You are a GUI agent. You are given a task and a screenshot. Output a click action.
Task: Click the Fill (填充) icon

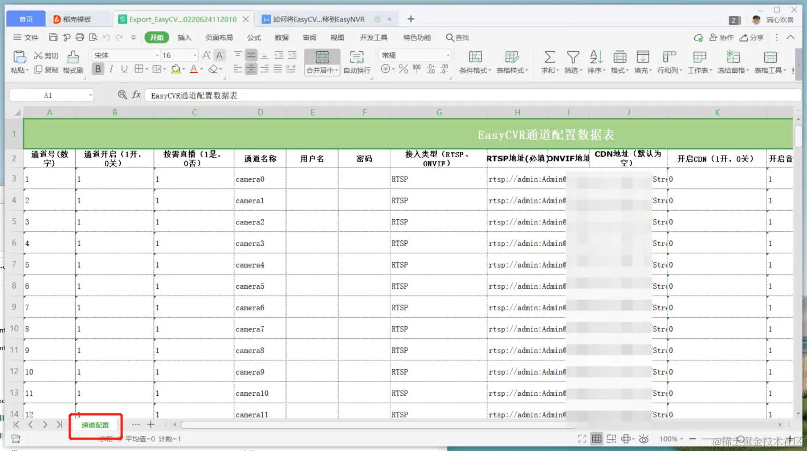coord(643,57)
